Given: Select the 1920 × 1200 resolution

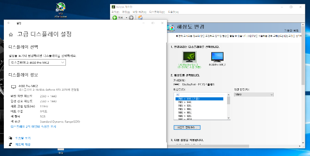Looking at the screenshot, I should (185, 105).
